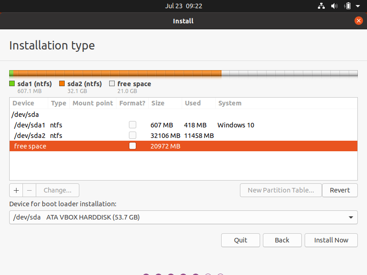The image size is (367, 275).
Task: Click the Revert button
Action: pos(340,190)
